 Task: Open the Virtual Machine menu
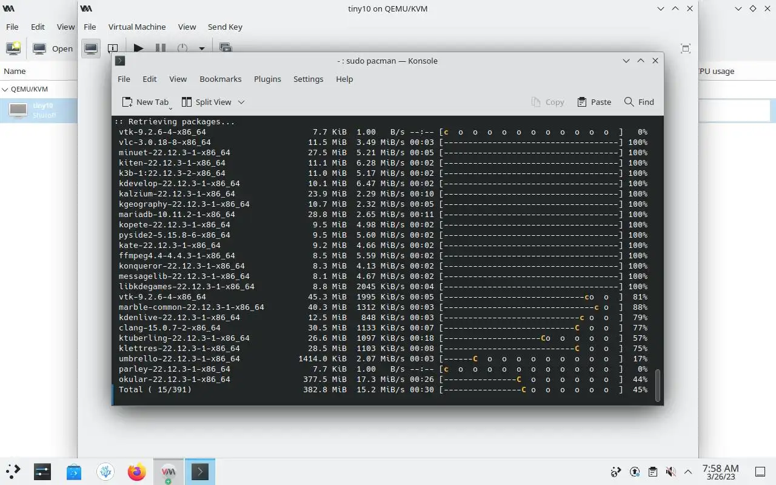tap(137, 27)
